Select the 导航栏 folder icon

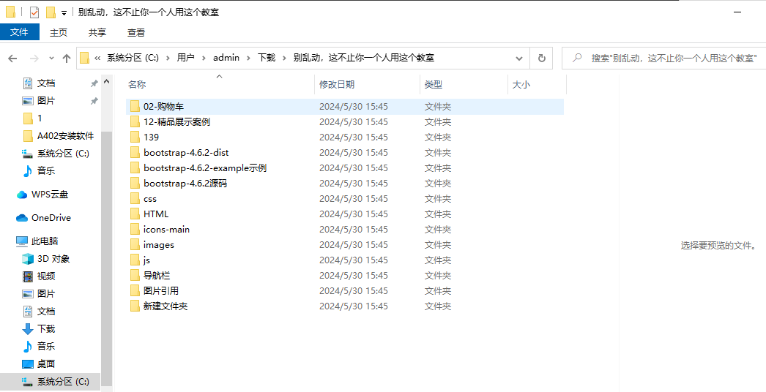pos(135,275)
